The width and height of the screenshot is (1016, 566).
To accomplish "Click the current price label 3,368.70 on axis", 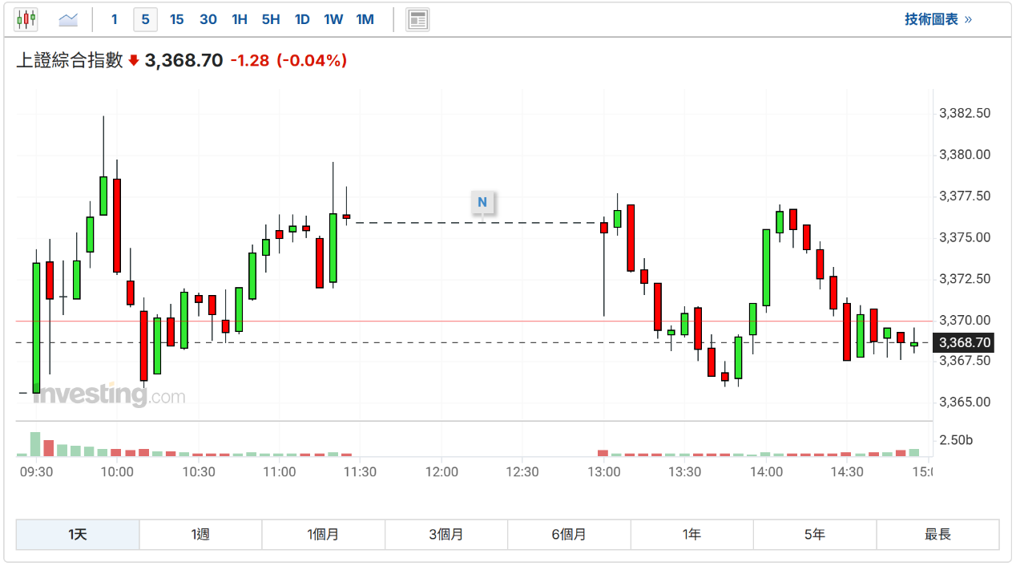I will click(x=965, y=343).
